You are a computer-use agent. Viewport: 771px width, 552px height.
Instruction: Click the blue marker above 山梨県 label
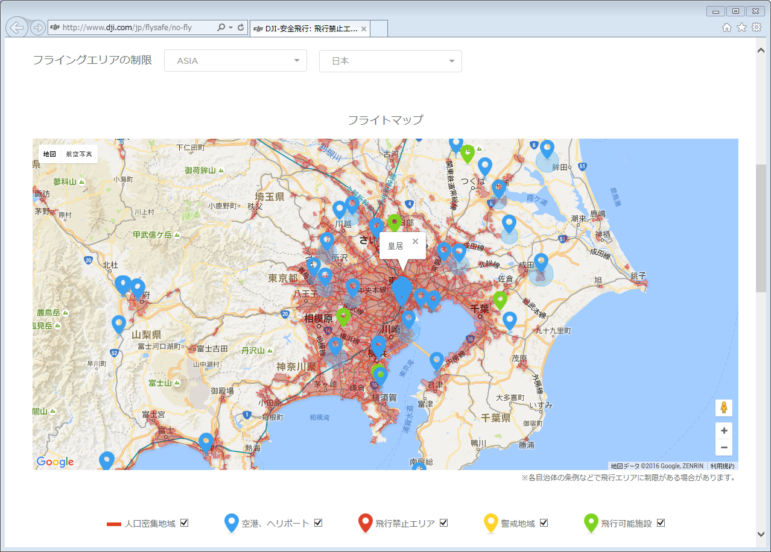tap(119, 325)
